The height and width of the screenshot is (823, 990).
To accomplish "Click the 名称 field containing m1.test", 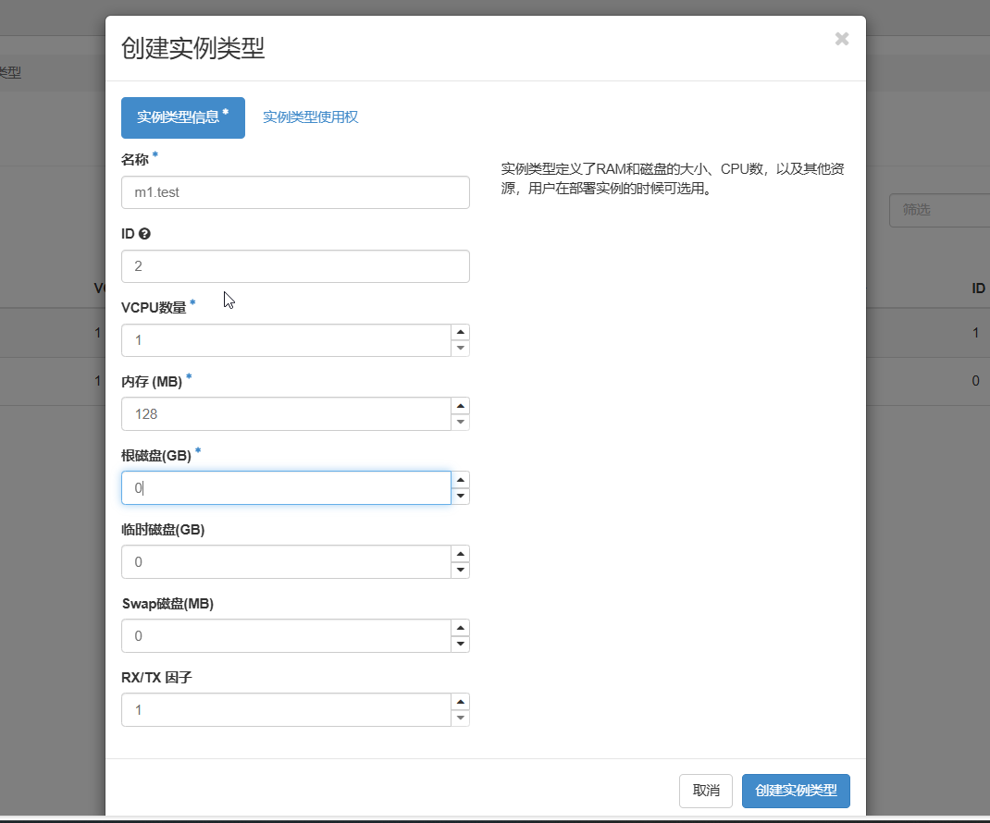I will pyautogui.click(x=295, y=192).
